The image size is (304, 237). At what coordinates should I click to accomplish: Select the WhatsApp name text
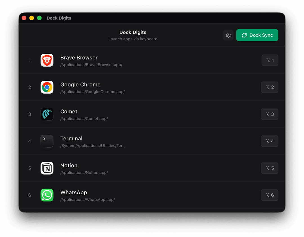pyautogui.click(x=74, y=193)
